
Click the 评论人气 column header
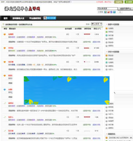[97, 29]
